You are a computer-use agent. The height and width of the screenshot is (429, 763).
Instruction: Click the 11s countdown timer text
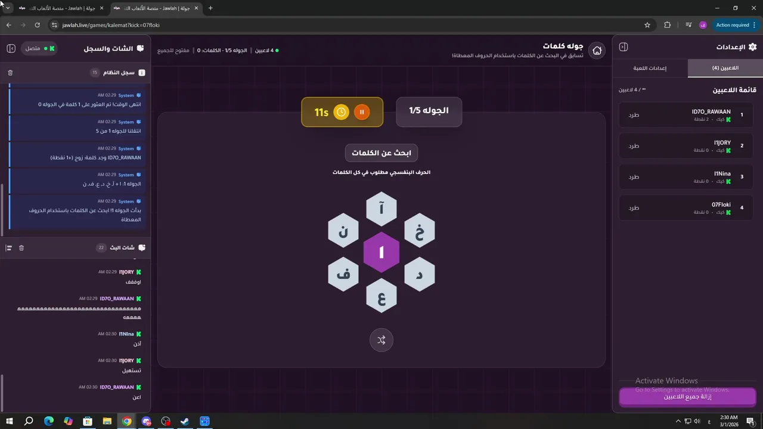[321, 113]
